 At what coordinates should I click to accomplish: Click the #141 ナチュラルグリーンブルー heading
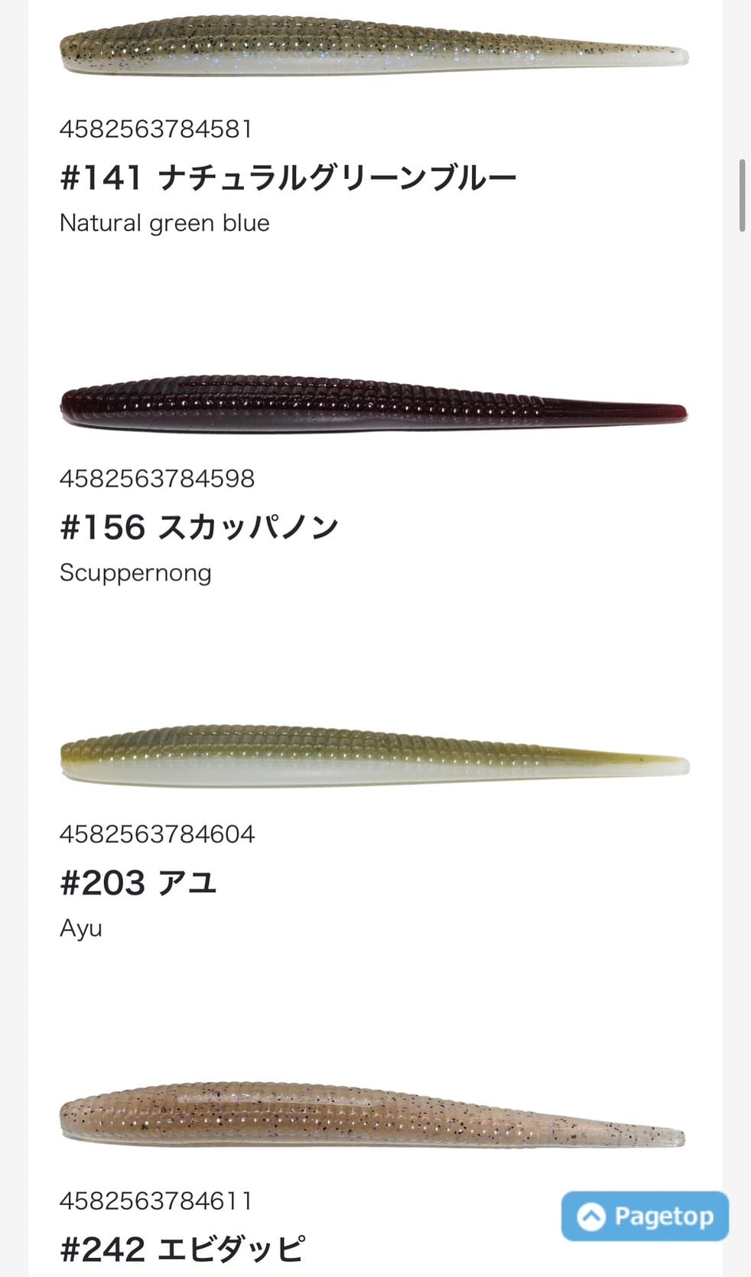pyautogui.click(x=288, y=178)
